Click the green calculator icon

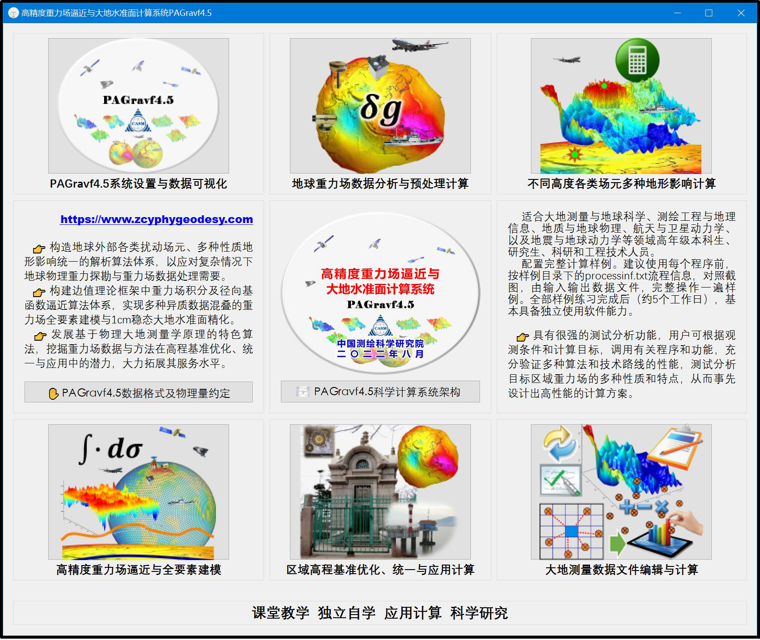pos(637,60)
